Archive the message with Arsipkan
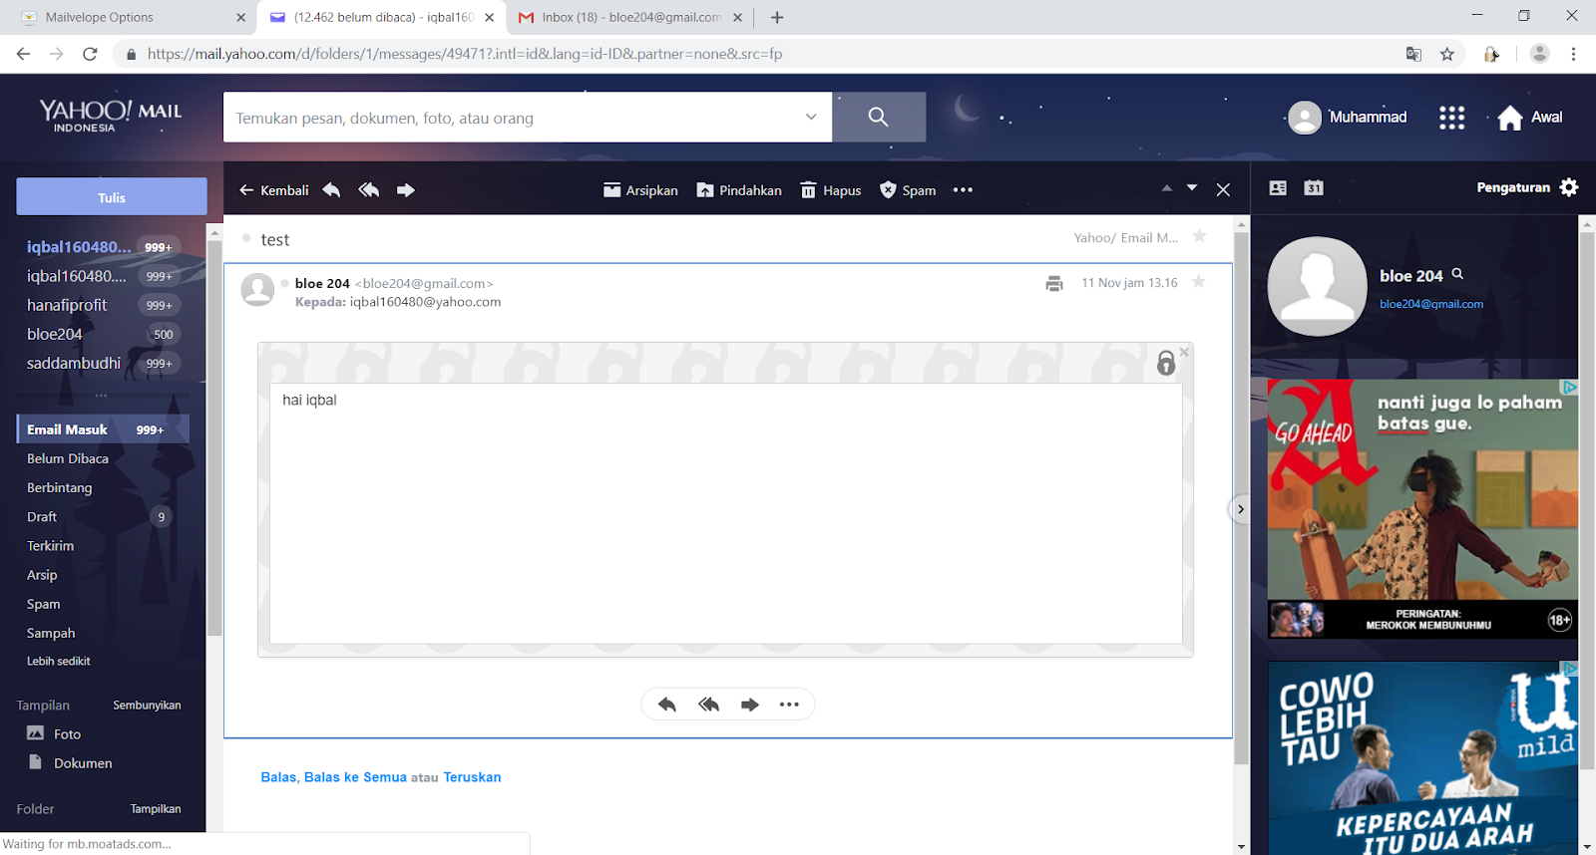1596x855 pixels. [x=640, y=189]
